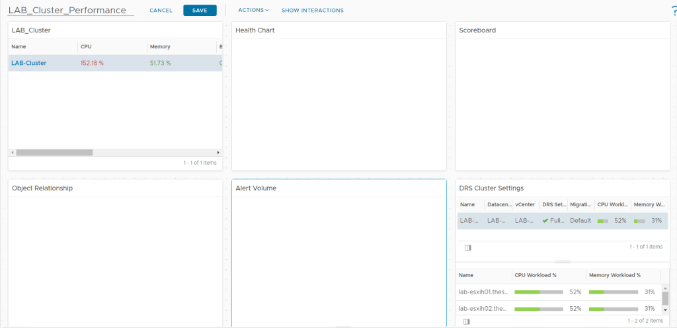Open column chooser in DRS Cluster Settings upper table

[468, 247]
